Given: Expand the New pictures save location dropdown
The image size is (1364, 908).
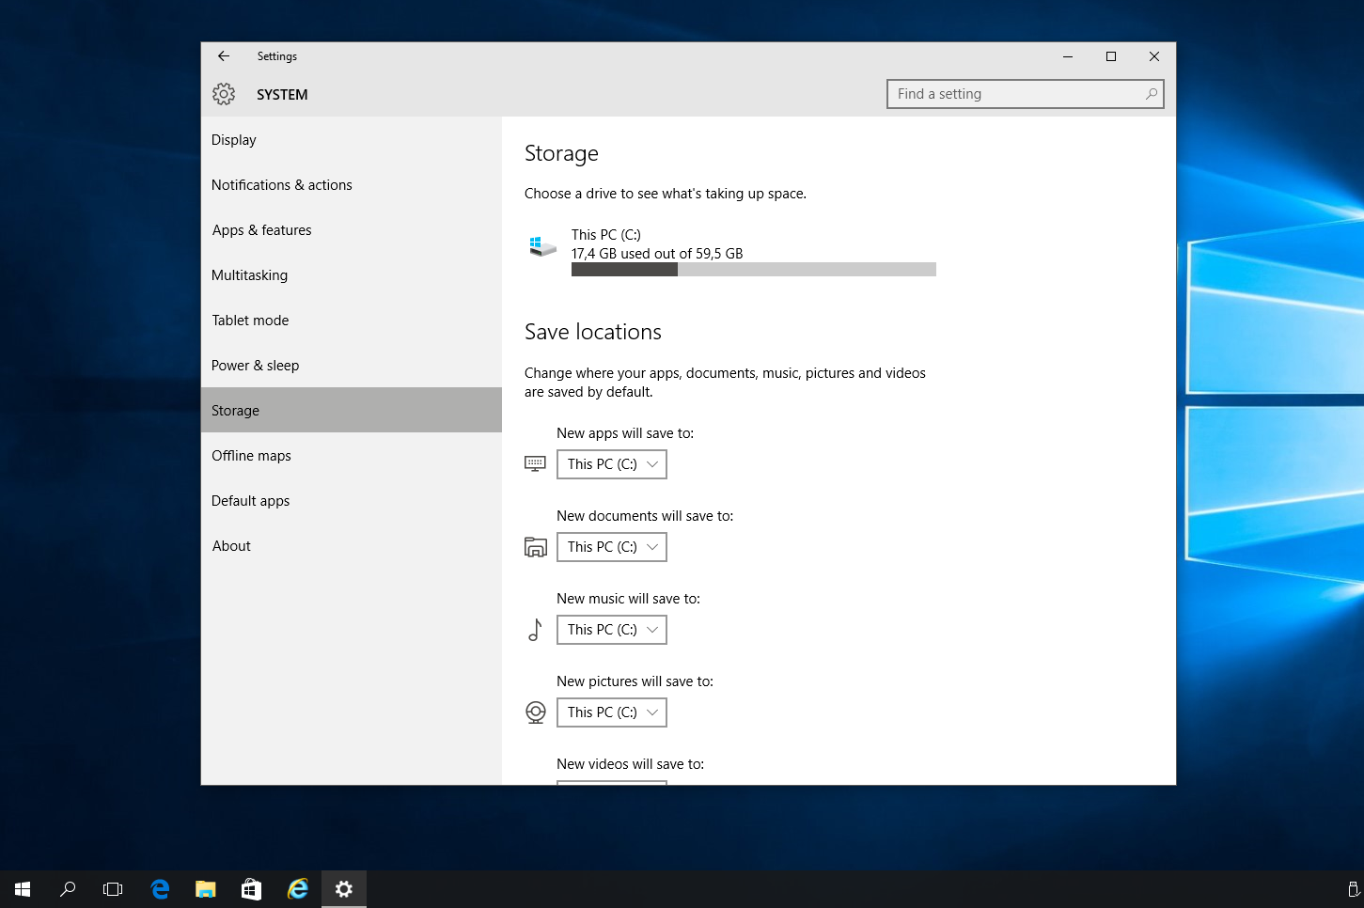Looking at the screenshot, I should [x=612, y=712].
